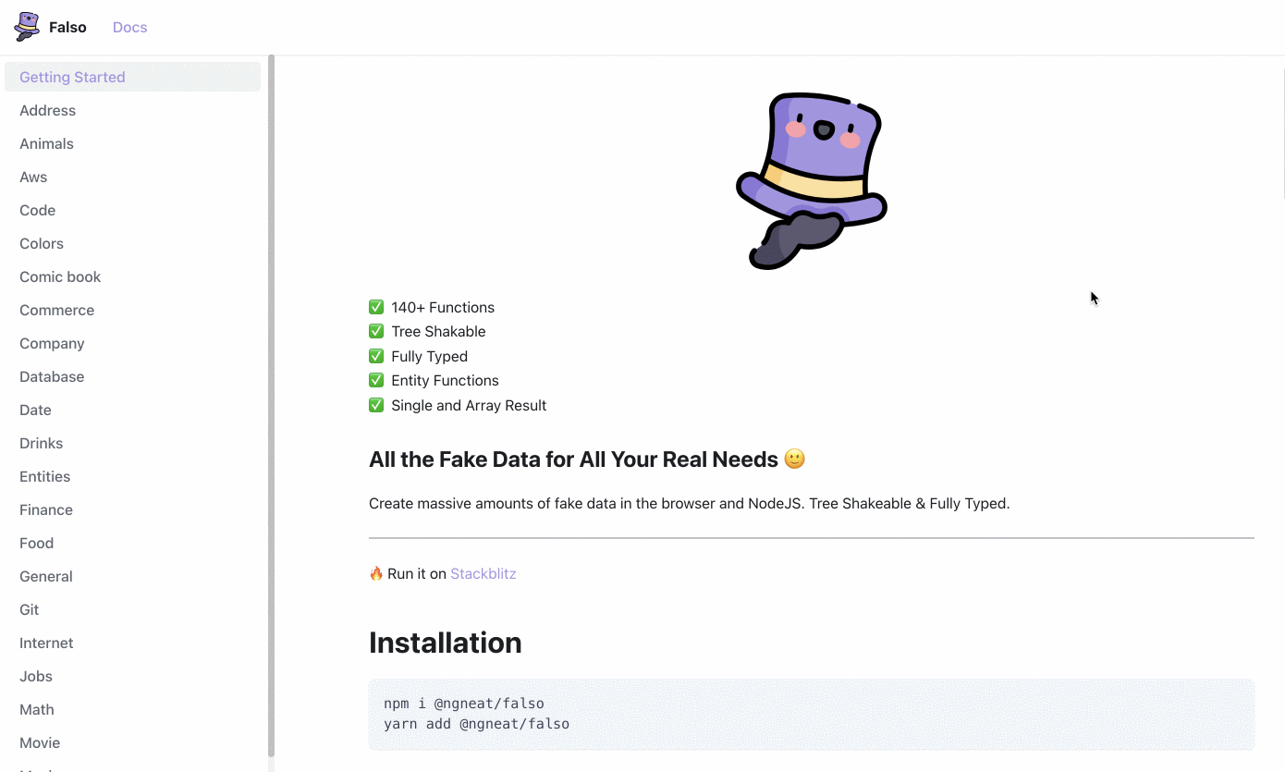Viewport: 1285px width, 772px height.
Task: Open the Animals section
Action: tap(132, 143)
